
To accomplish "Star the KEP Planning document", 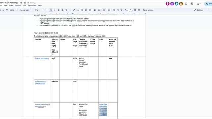I will pos(21,3).
